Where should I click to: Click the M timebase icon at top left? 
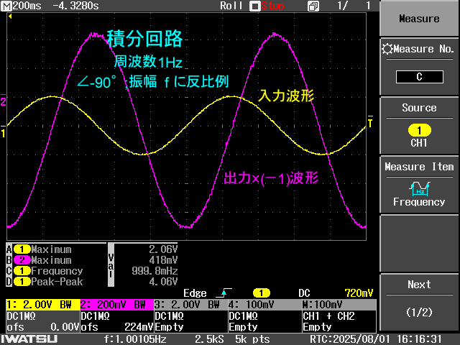pos(6,6)
